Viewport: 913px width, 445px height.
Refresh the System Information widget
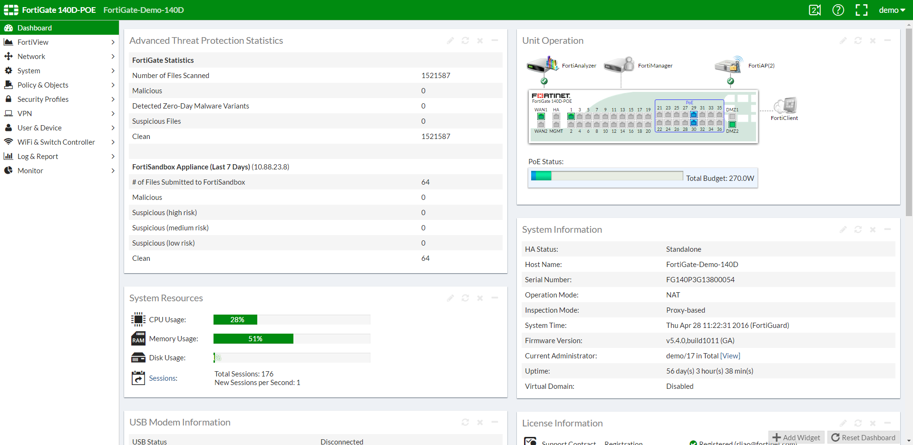(x=858, y=229)
